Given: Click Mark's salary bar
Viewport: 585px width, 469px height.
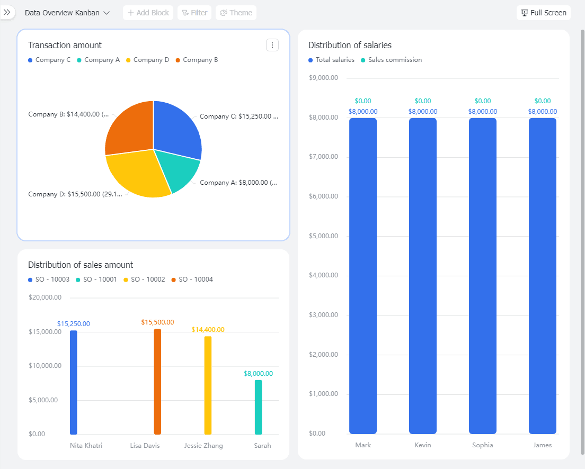Looking at the screenshot, I should [x=363, y=276].
